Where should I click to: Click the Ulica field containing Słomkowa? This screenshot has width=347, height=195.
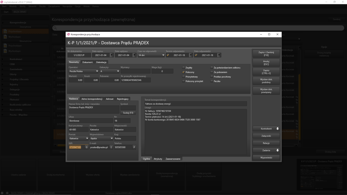click(91, 121)
